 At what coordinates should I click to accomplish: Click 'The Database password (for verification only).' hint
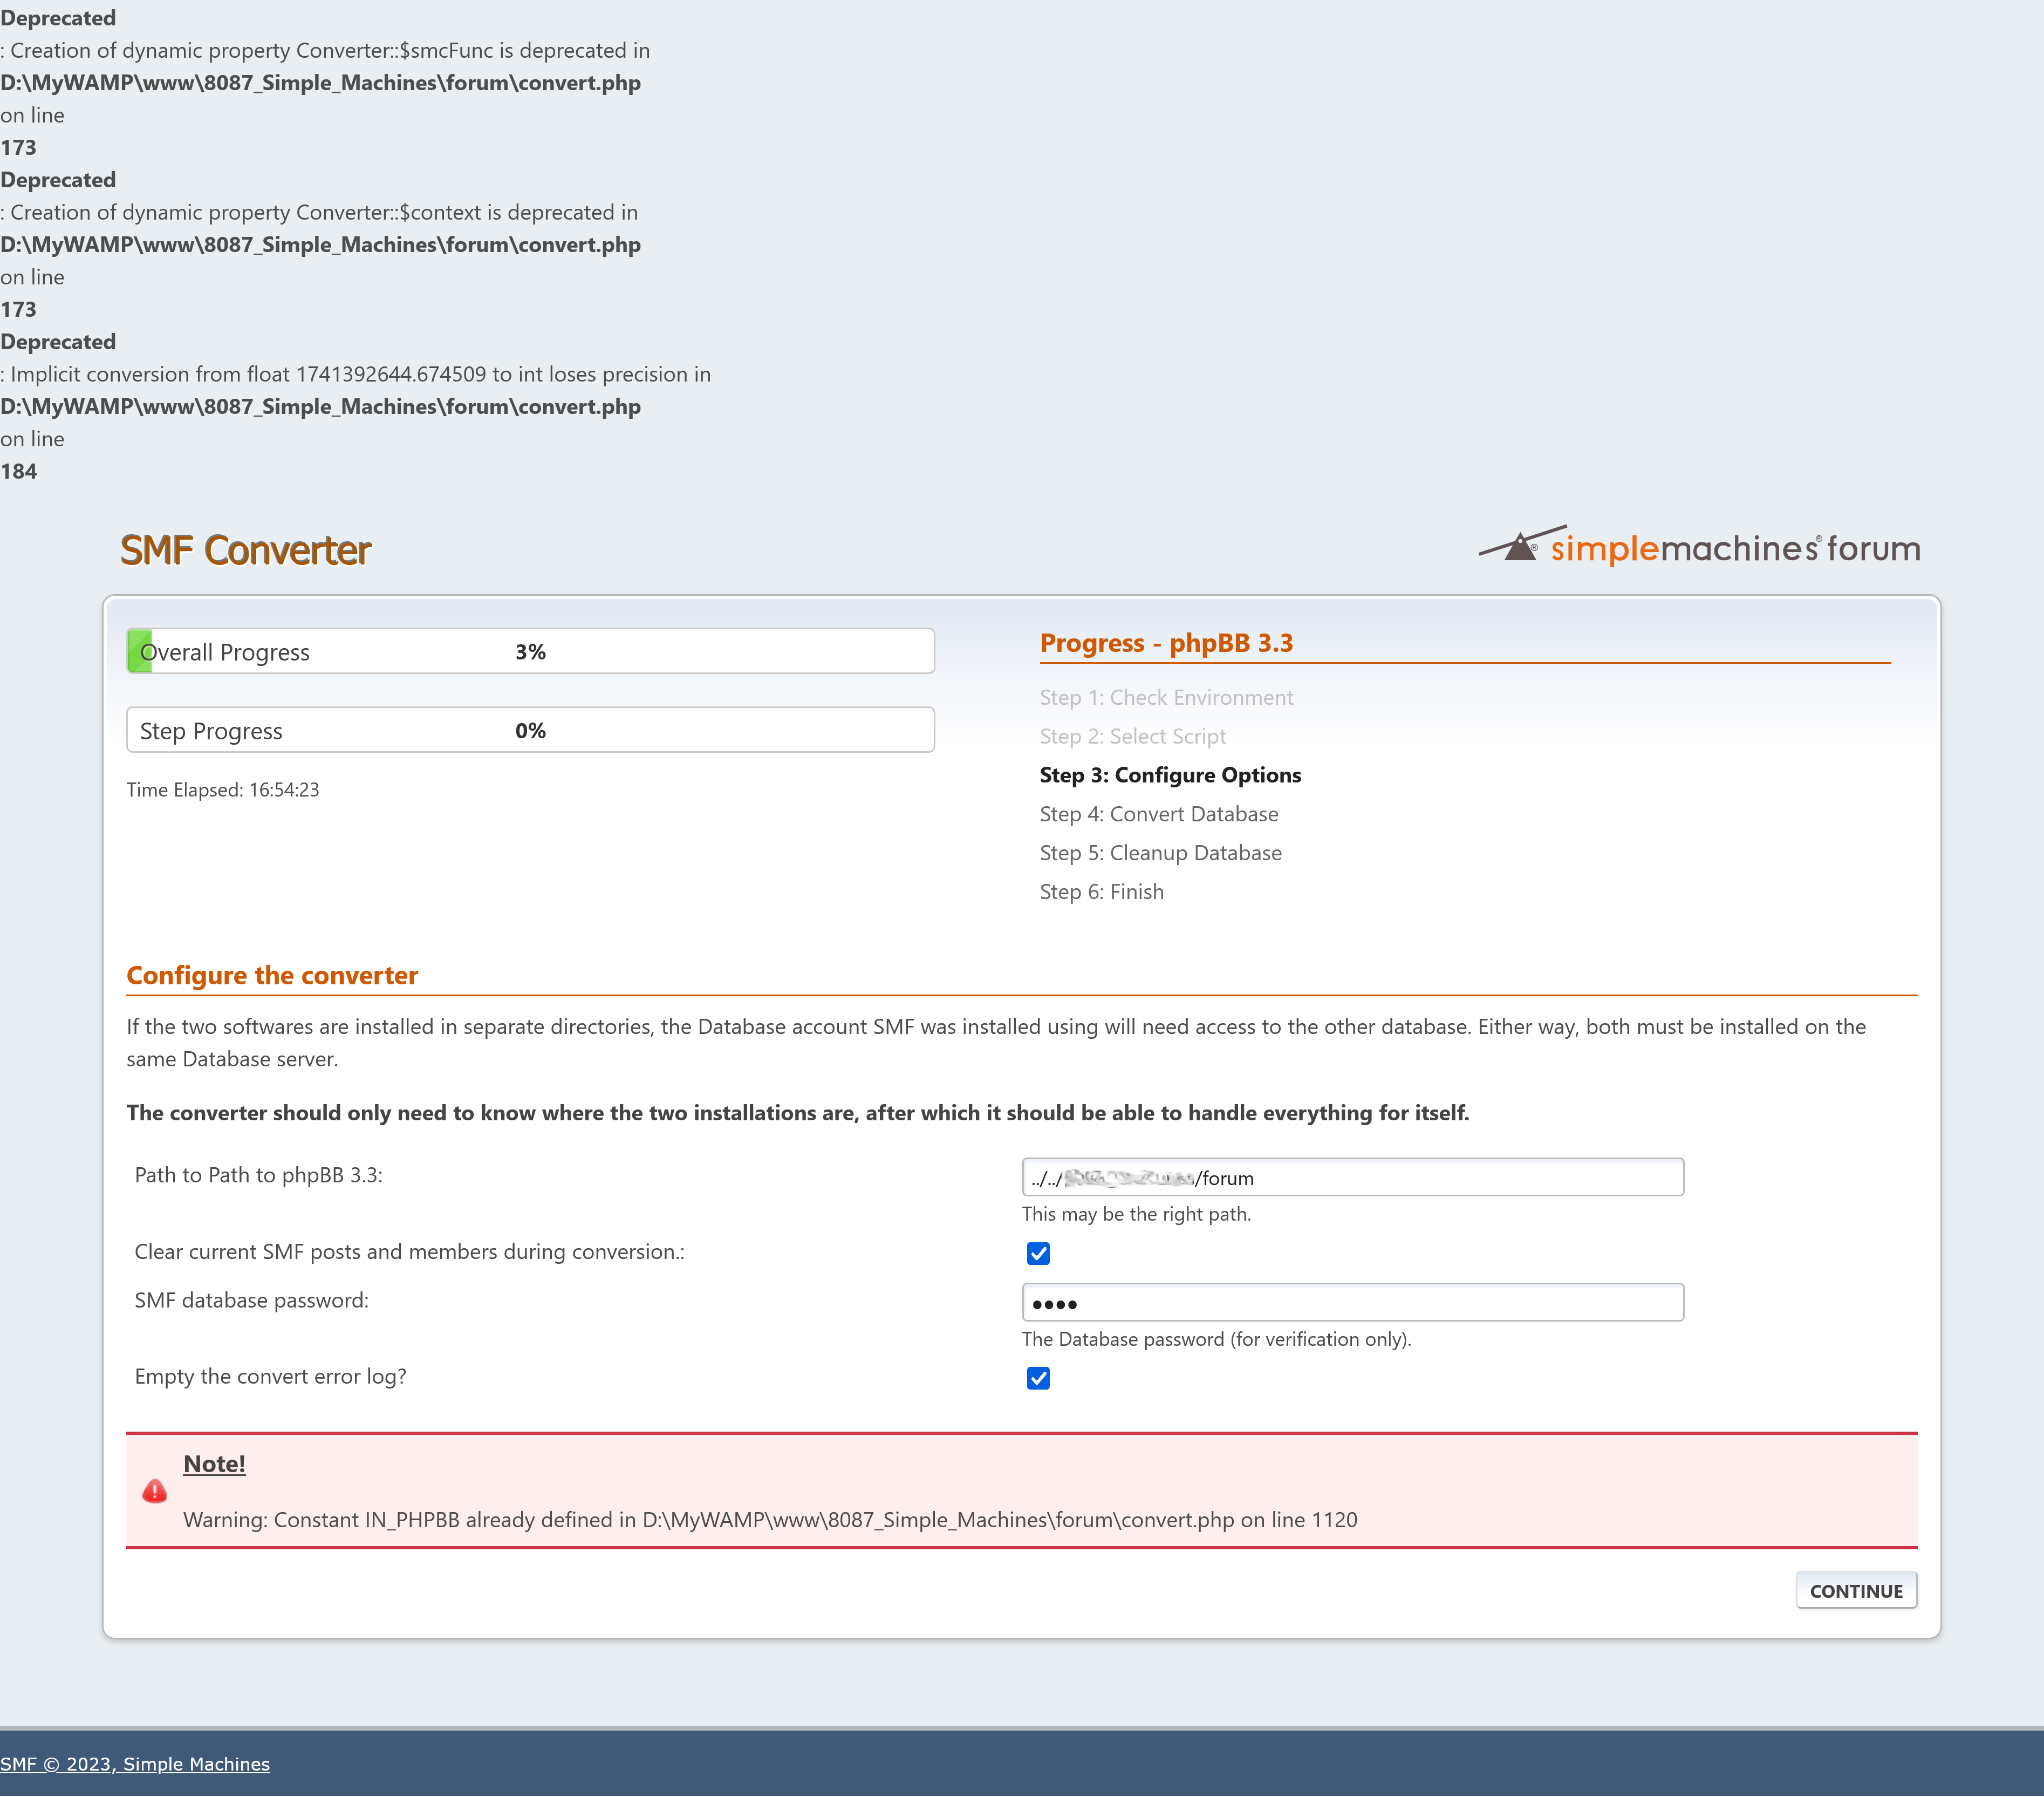coord(1216,1340)
